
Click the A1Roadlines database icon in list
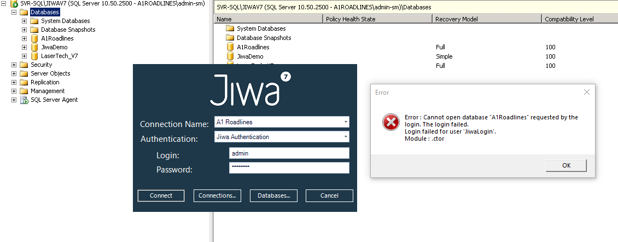[x=230, y=47]
